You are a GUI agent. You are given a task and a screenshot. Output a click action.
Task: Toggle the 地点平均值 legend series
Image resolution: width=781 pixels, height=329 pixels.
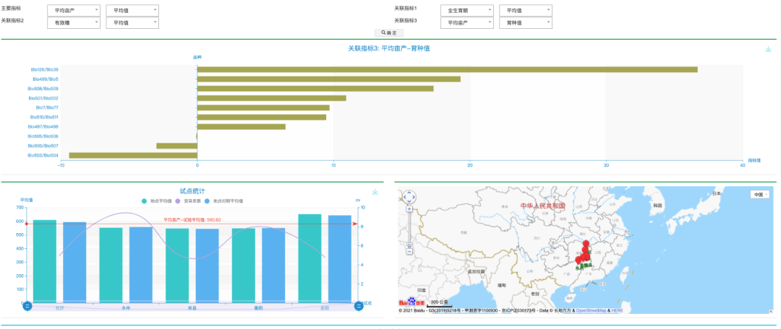156,201
